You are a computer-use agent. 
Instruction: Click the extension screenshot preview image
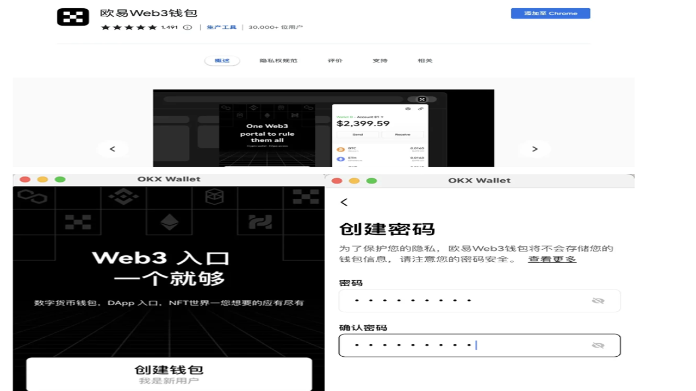324,128
